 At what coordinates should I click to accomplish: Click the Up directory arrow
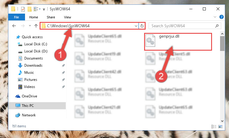36,26
